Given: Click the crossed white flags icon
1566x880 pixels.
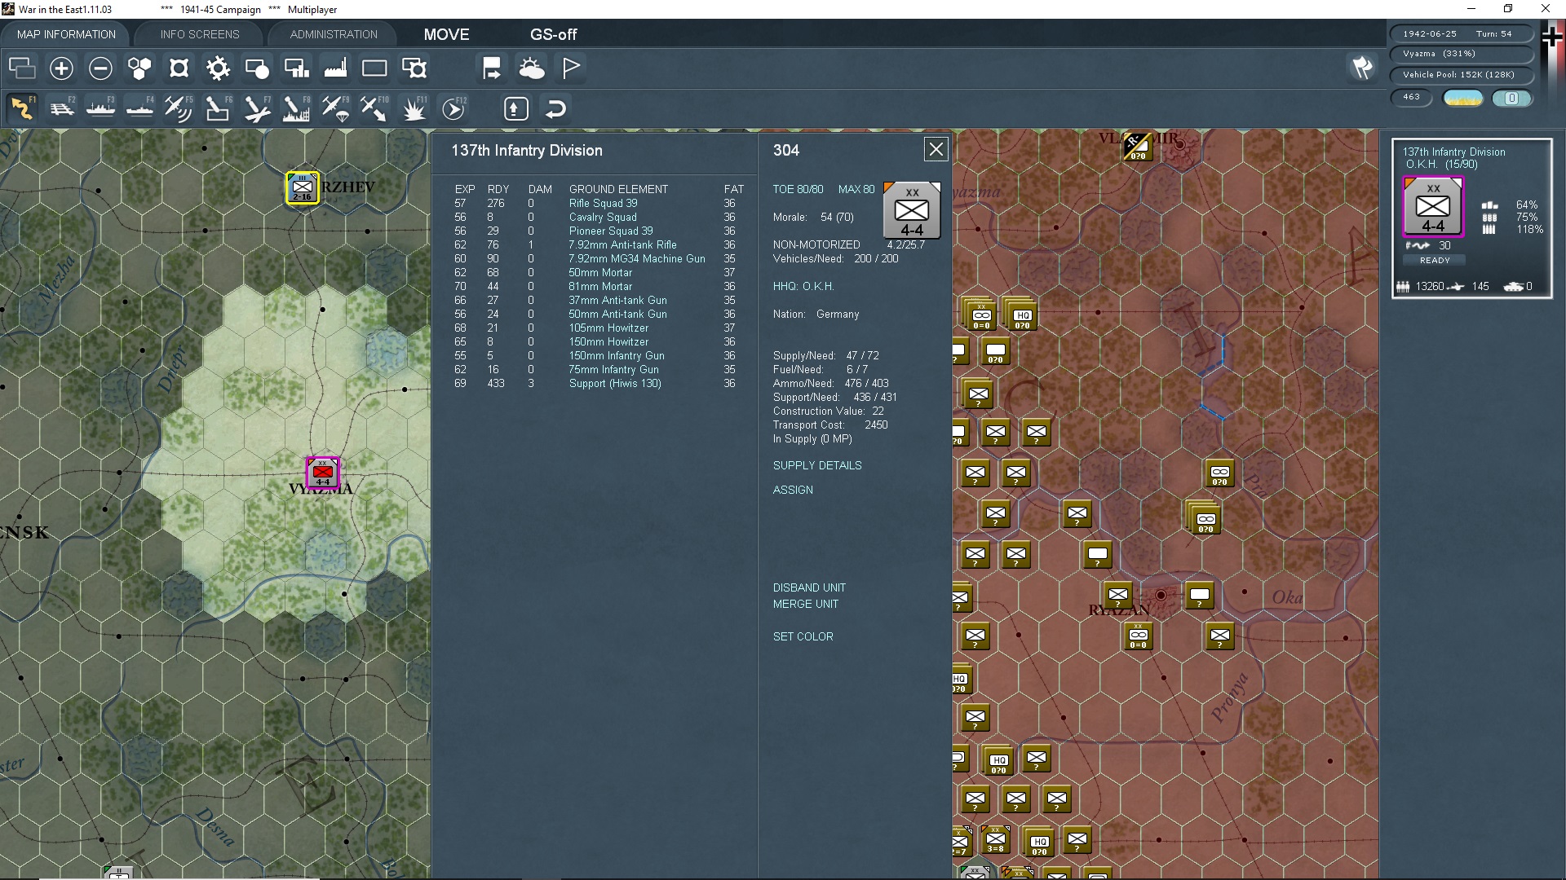Looking at the screenshot, I should [1362, 68].
